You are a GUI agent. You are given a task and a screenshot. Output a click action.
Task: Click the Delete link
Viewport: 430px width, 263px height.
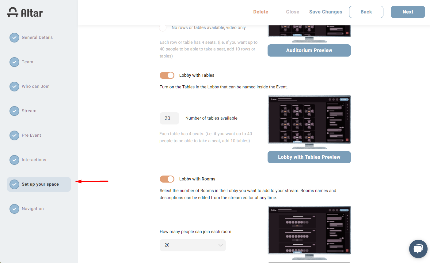coord(261,12)
